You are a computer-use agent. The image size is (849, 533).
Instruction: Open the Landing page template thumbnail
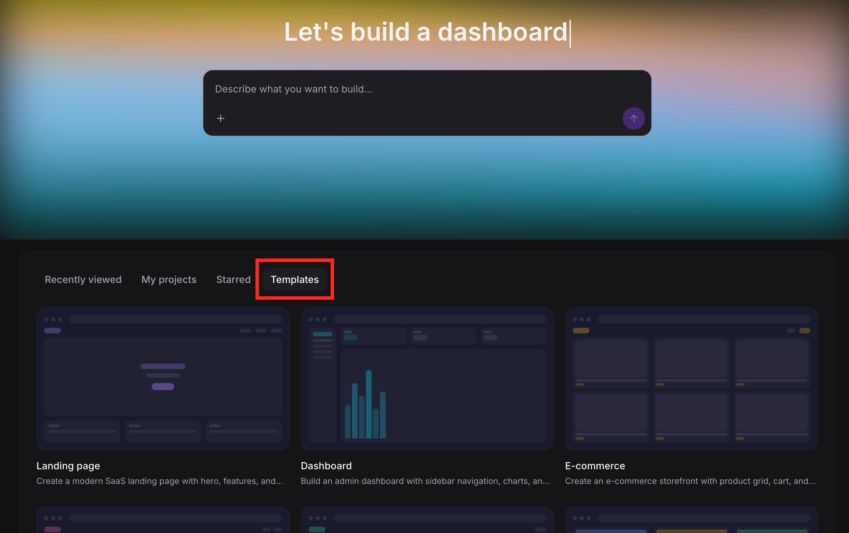coord(163,379)
